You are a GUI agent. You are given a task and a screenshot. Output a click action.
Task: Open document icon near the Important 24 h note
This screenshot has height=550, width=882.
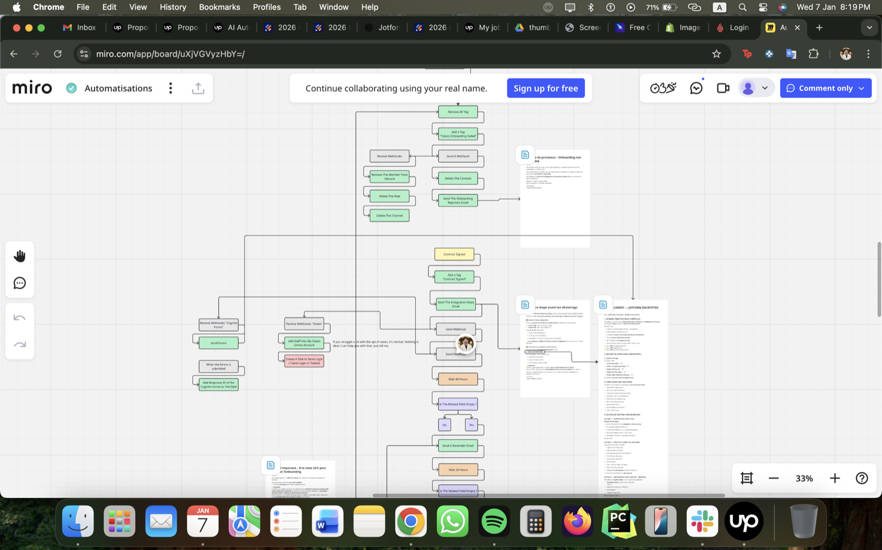[270, 465]
